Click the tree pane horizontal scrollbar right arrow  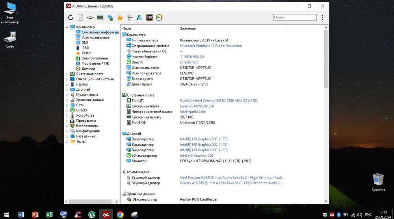coord(117,201)
